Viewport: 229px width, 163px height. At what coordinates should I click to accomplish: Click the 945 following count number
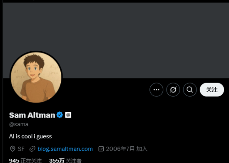14,160
